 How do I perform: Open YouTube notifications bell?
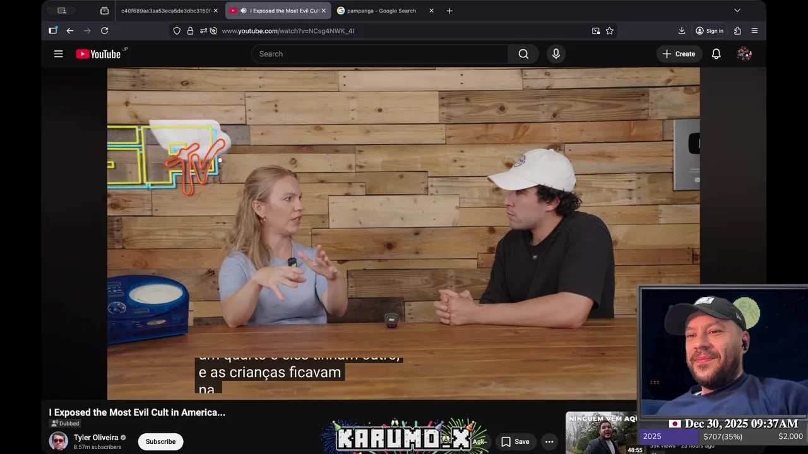[716, 54]
